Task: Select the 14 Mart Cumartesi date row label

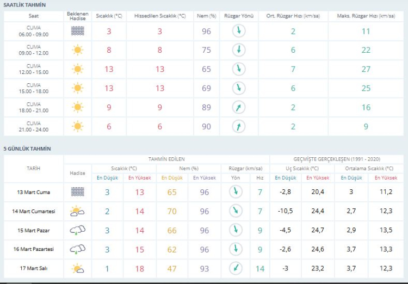Action: pyautogui.click(x=33, y=211)
